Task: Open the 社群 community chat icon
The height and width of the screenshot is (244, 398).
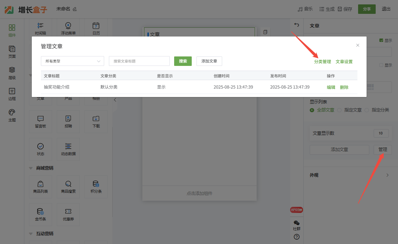Action: pyautogui.click(x=297, y=225)
